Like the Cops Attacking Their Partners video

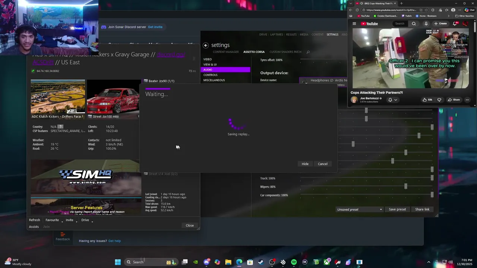427,100
